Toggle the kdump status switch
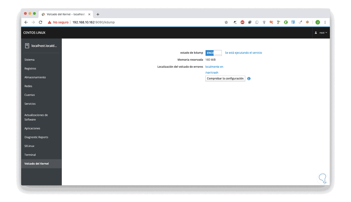Viewport: 351px width, 202px height. (x=214, y=53)
